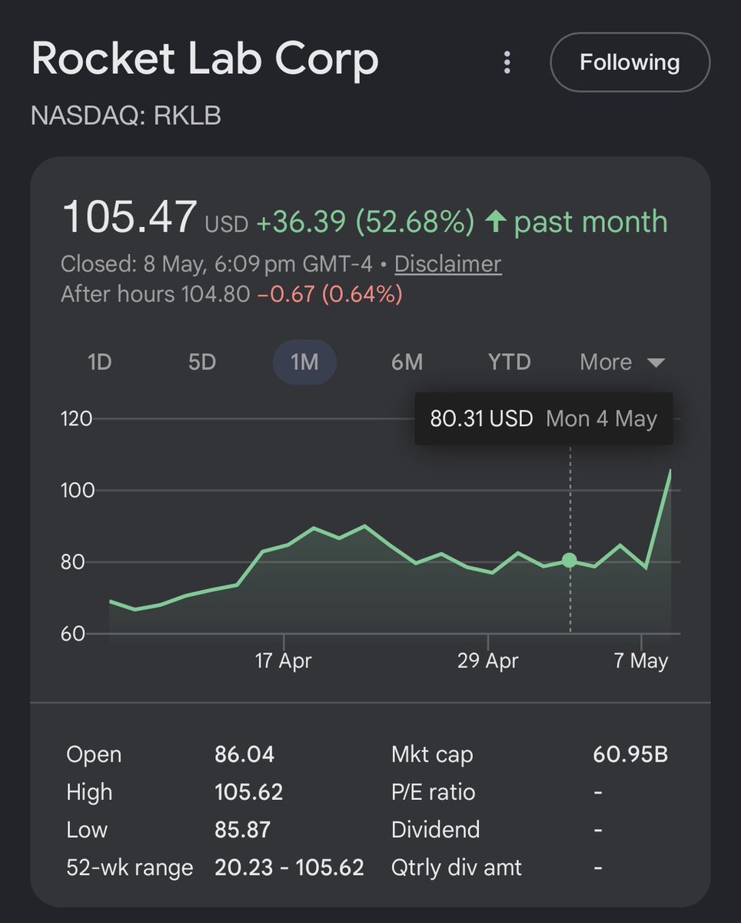The width and height of the screenshot is (741, 923).
Task: Click the High value 105.62
Action: tap(248, 792)
